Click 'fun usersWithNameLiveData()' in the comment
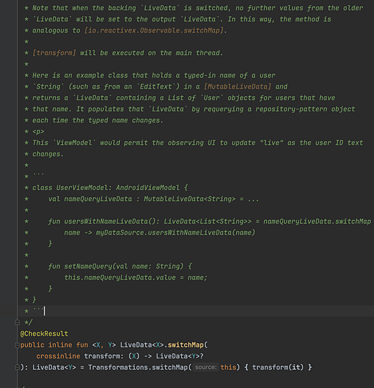The height and width of the screenshot is (388, 374). [x=104, y=221]
